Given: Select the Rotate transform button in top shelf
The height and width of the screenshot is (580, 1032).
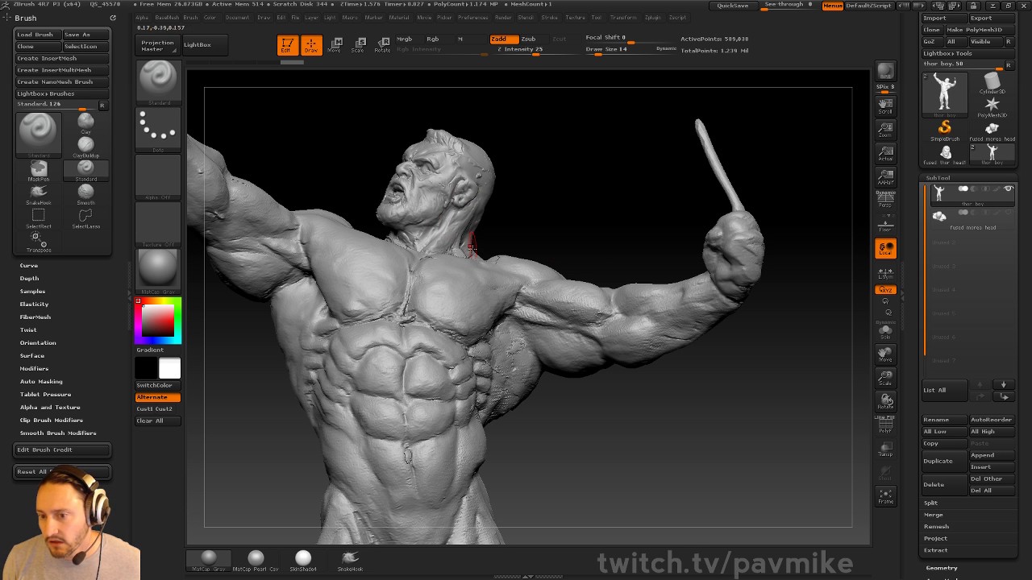Looking at the screenshot, I should coord(382,45).
